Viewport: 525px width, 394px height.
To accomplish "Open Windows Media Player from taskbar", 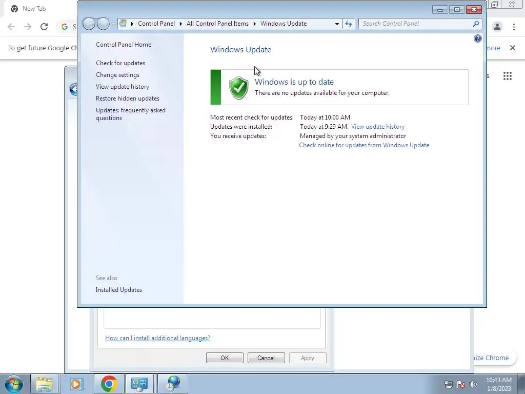I will click(x=76, y=384).
